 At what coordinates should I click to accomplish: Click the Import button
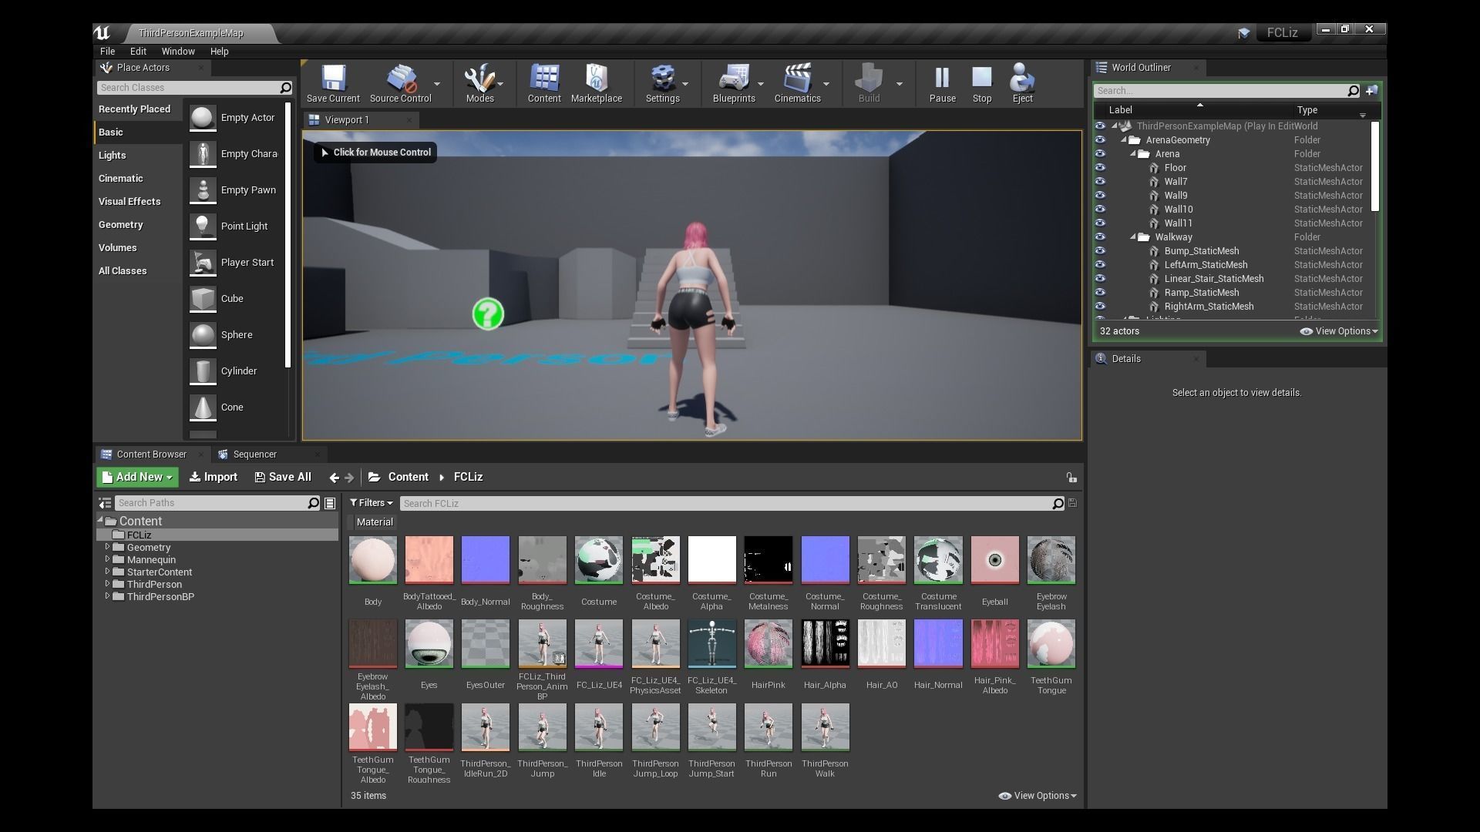214,478
